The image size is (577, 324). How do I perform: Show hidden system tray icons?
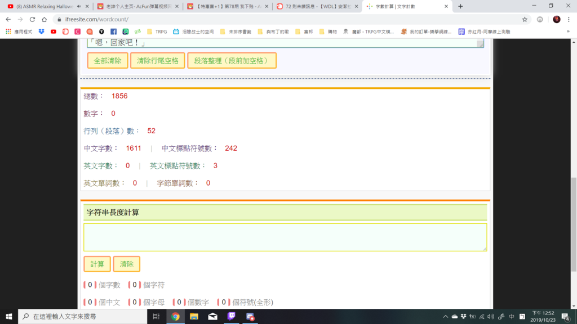coord(445,316)
